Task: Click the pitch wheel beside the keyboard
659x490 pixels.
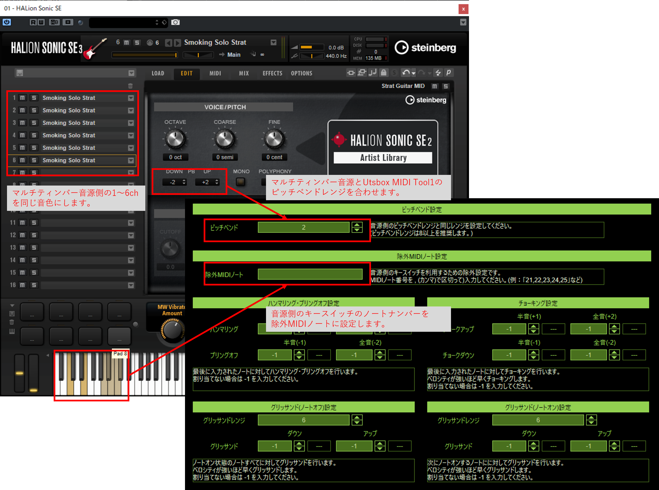Action: [20, 373]
